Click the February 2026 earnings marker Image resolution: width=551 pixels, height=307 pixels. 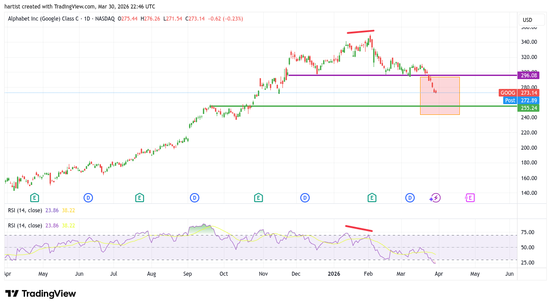click(372, 198)
